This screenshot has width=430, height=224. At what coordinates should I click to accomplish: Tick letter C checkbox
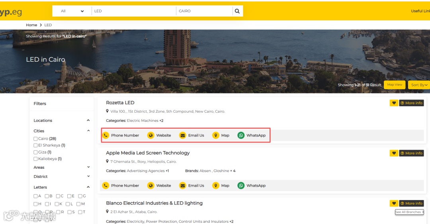58,196
